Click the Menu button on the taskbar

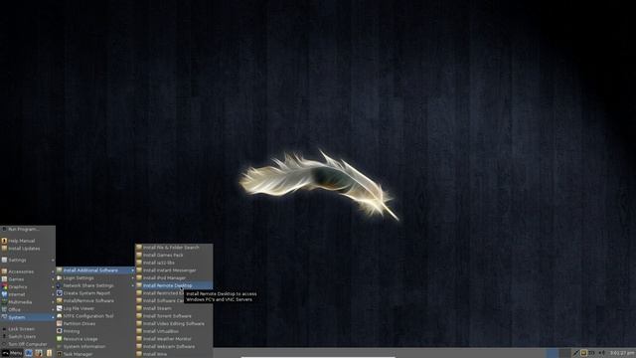click(12, 353)
